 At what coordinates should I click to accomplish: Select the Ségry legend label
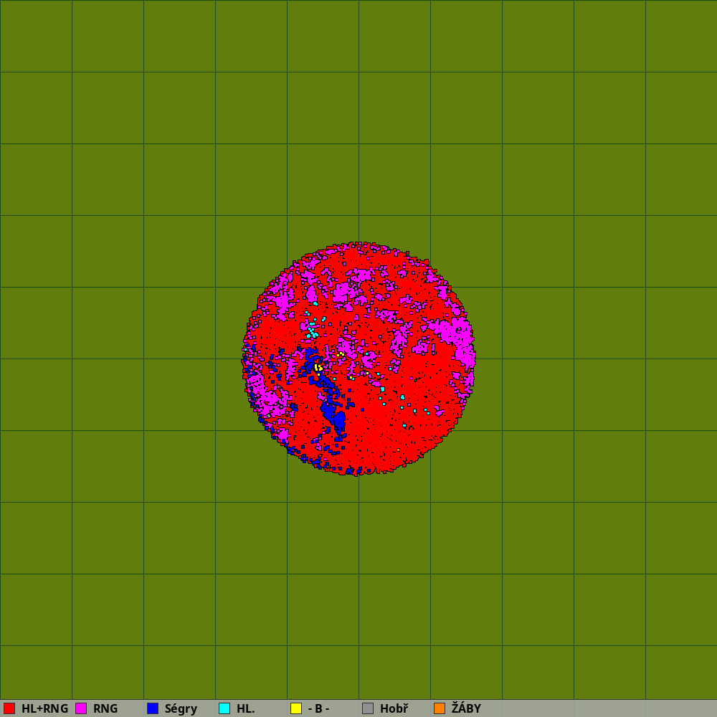point(181,708)
